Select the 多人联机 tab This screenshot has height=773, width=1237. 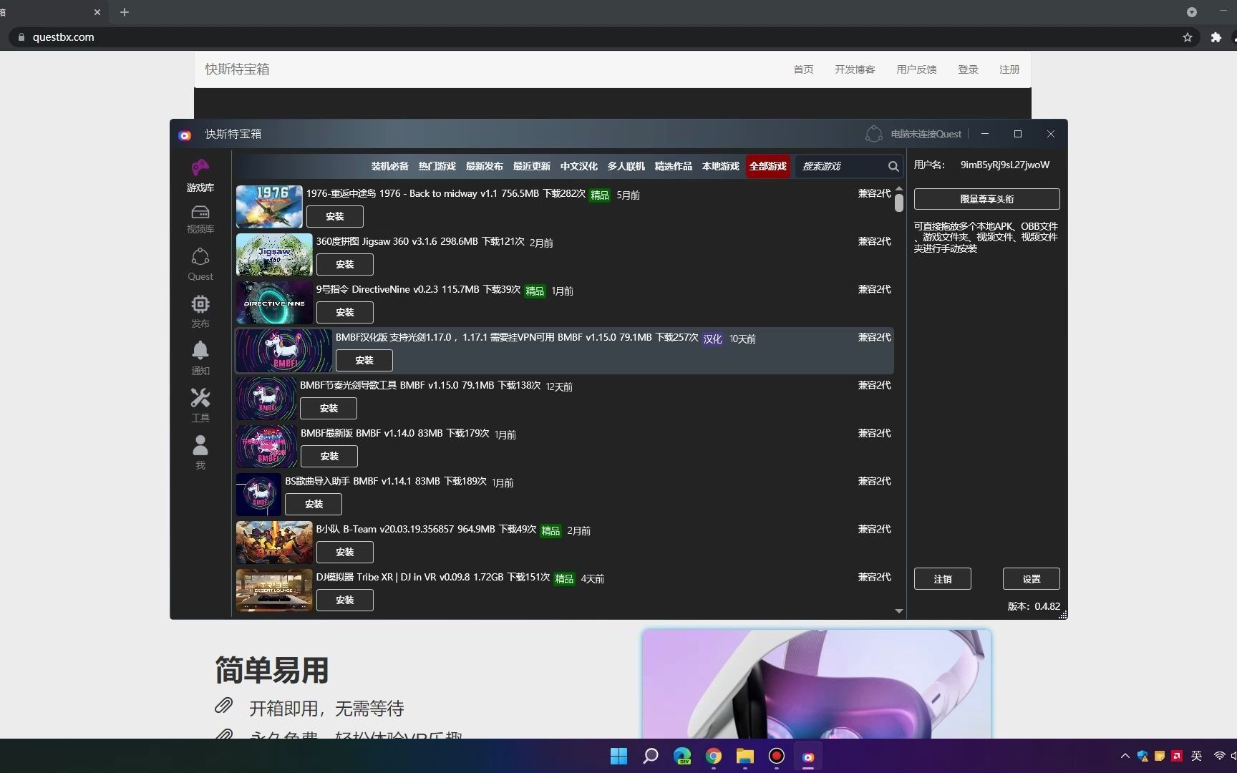coord(626,166)
